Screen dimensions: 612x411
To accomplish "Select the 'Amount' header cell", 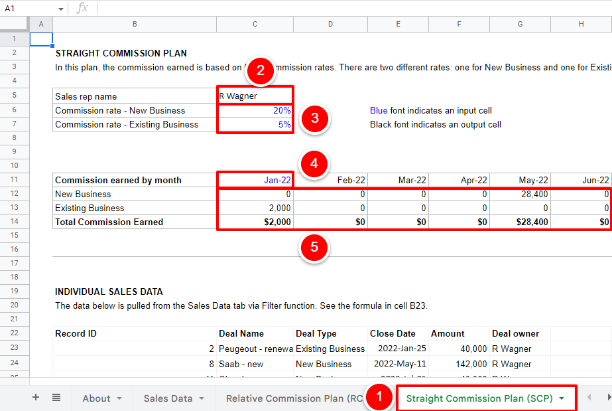I will click(459, 333).
